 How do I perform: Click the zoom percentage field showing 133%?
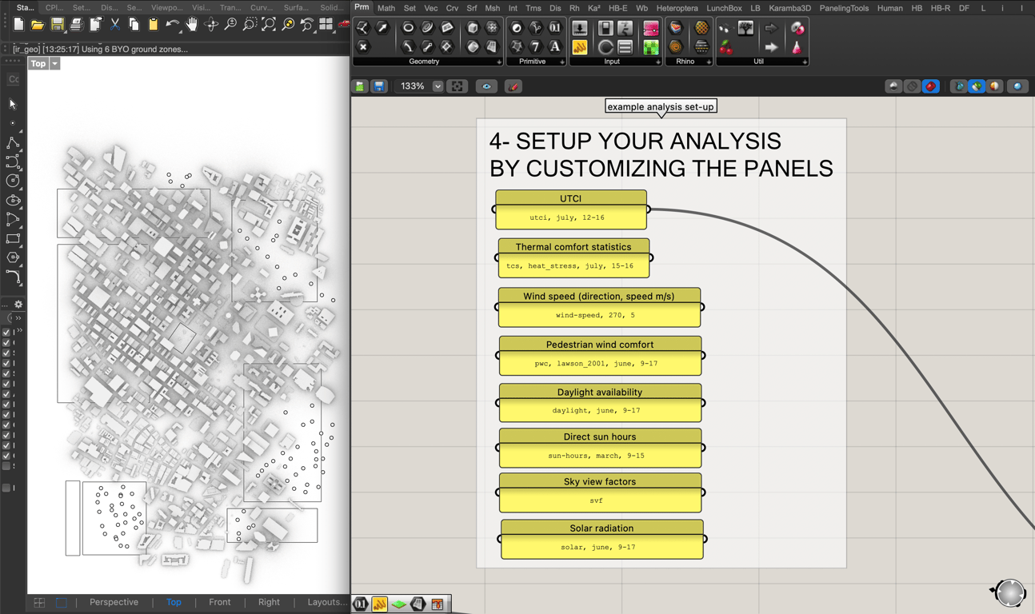tap(413, 86)
